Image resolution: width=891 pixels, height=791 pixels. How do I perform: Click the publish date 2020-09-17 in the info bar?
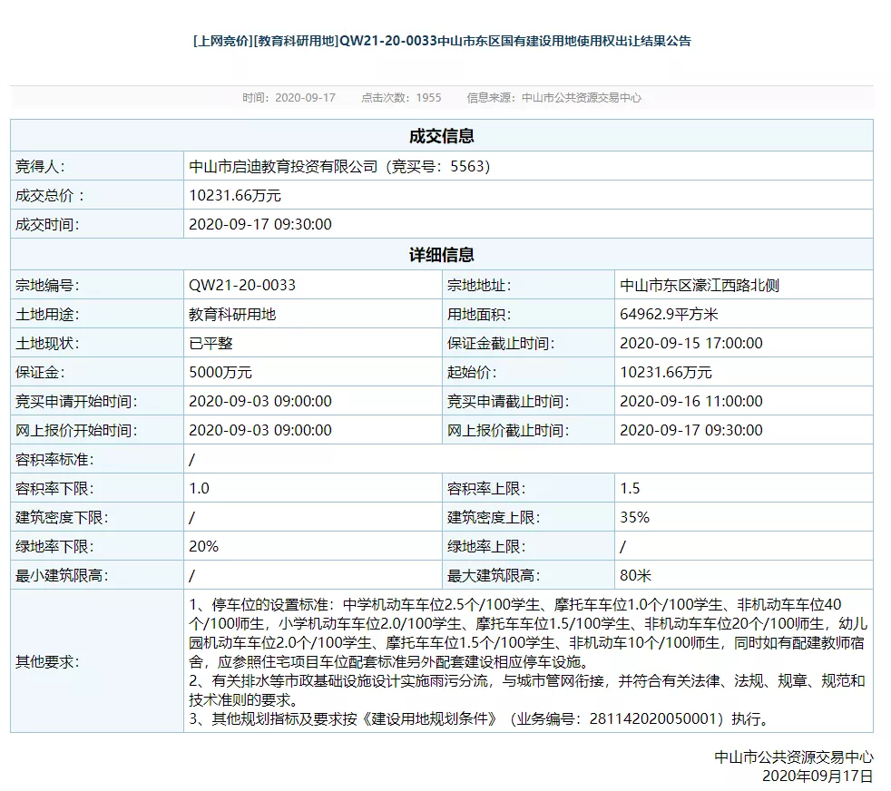pyautogui.click(x=289, y=98)
